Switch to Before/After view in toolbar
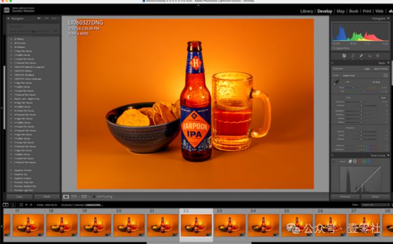Viewport: 393px width, 244px height. pyautogui.click(x=84, y=196)
